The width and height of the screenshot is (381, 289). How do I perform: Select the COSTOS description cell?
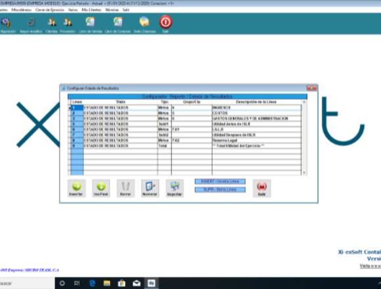[257, 113]
